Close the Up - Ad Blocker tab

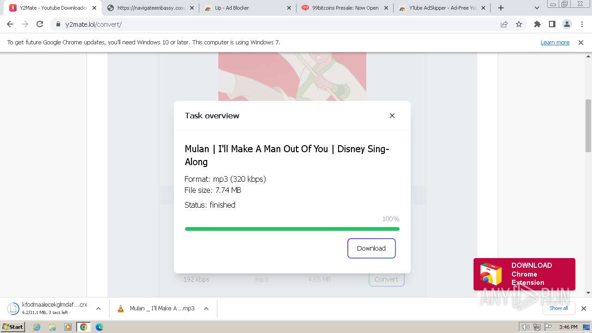tap(289, 8)
